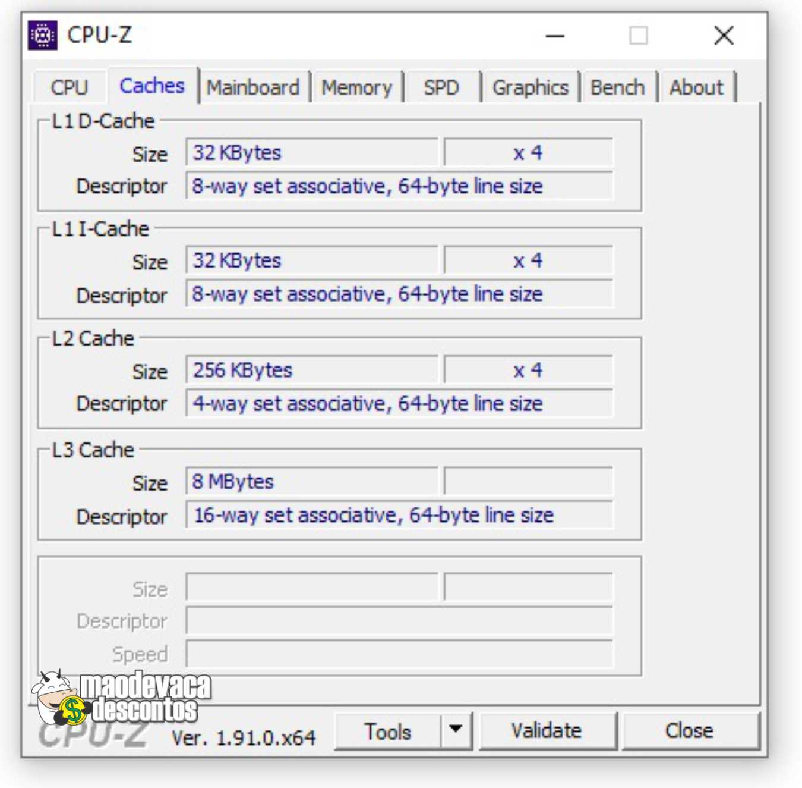Close the window with the X icon
Viewport: 802px width, 788px height.
click(x=724, y=36)
